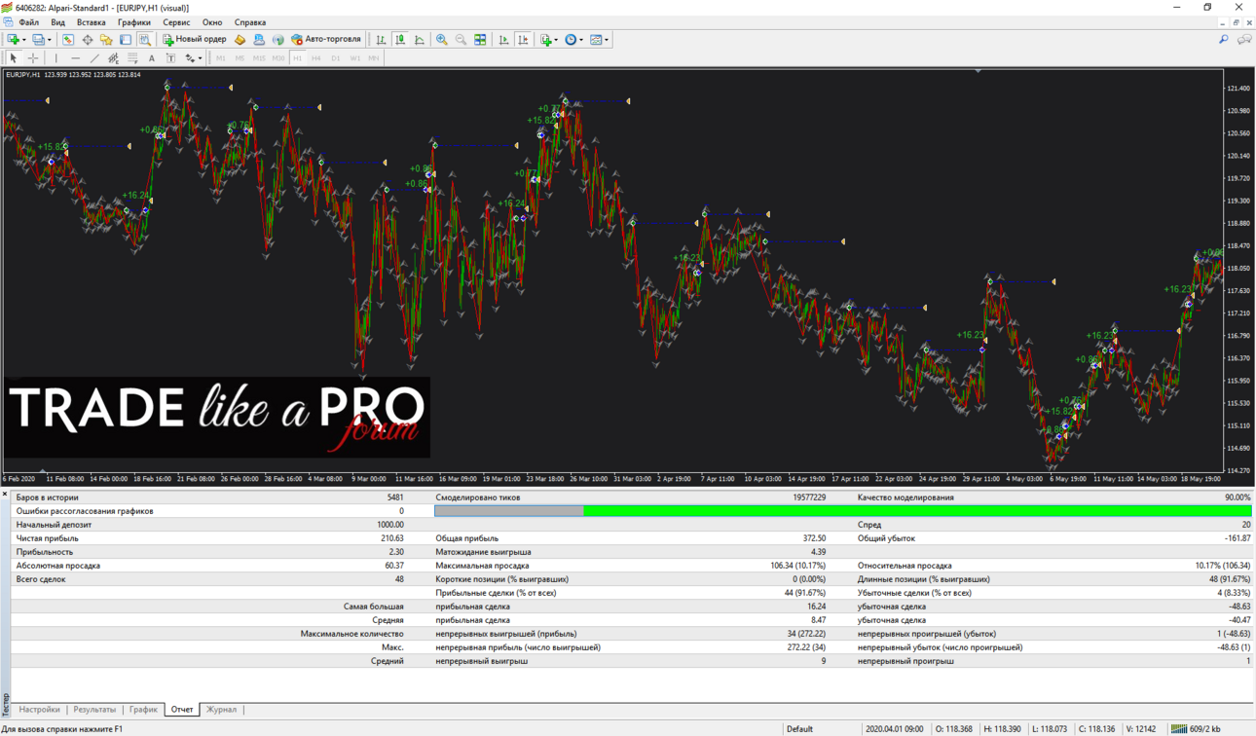Draw a horizontal line tool

tap(75, 58)
